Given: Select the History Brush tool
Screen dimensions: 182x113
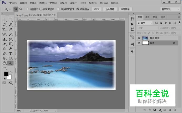Looking at the screenshot, I should pyautogui.click(x=10, y=39).
